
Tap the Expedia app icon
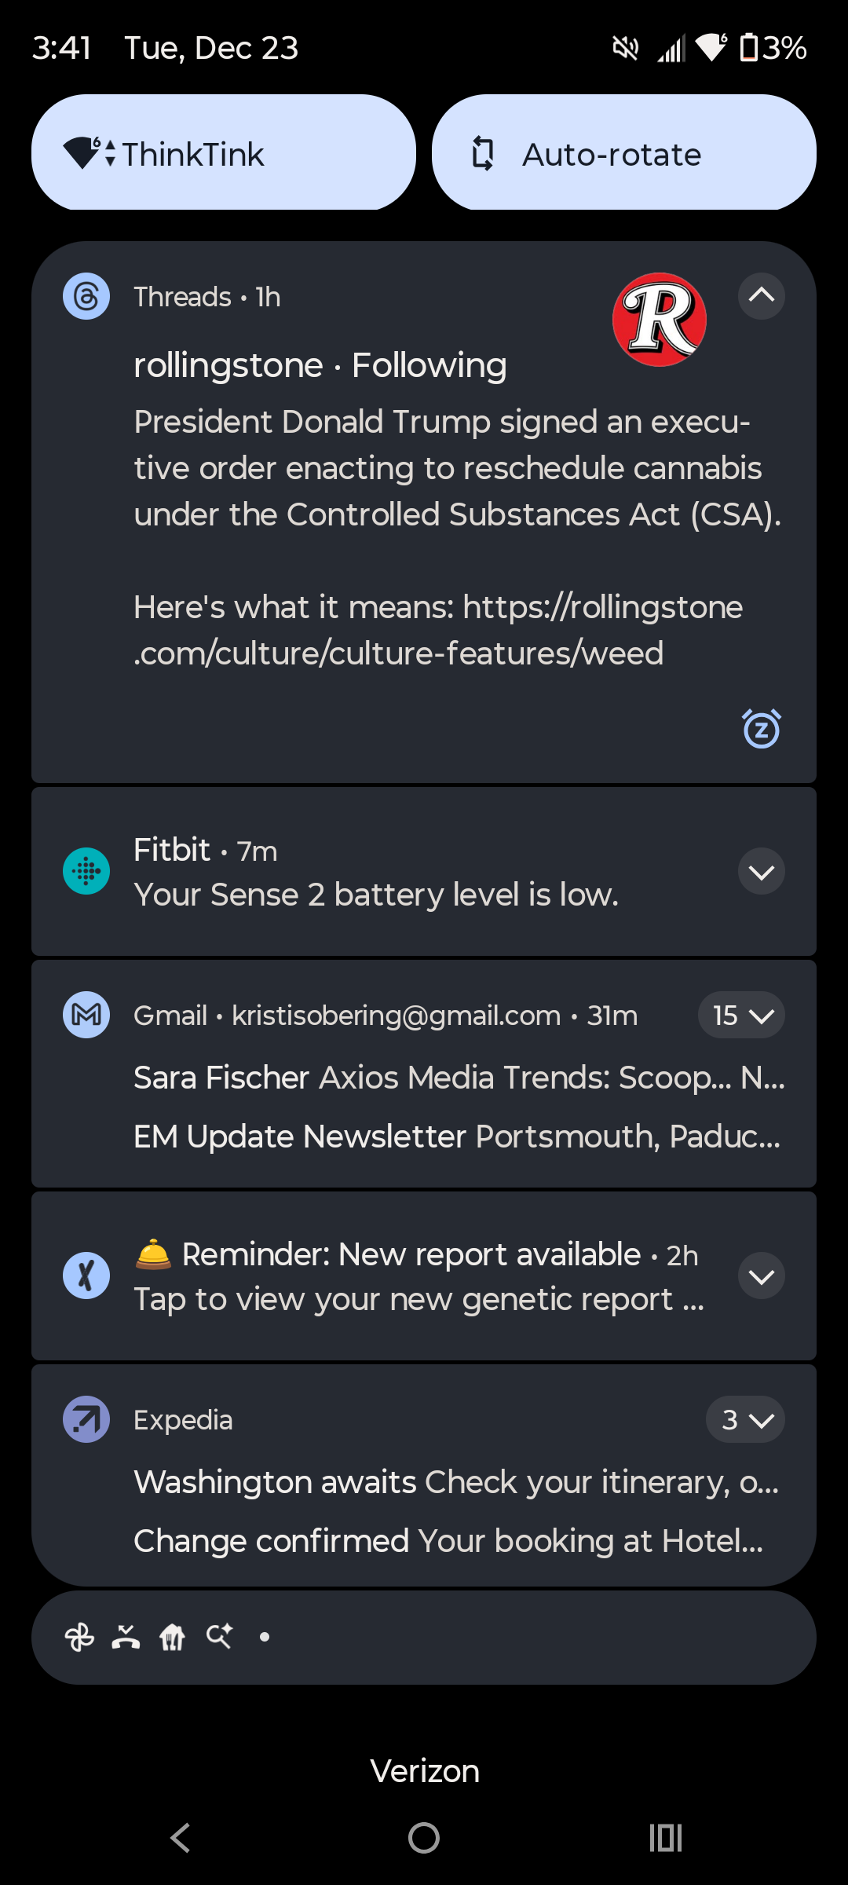(x=86, y=1419)
